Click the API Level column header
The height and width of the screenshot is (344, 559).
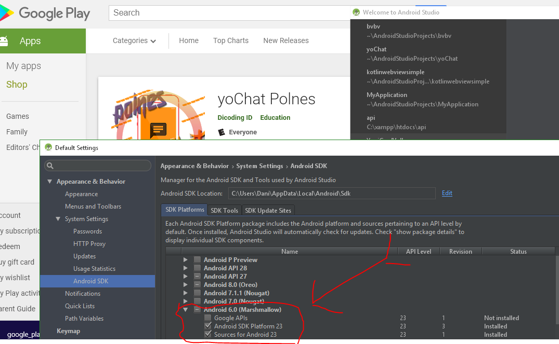(x=419, y=251)
